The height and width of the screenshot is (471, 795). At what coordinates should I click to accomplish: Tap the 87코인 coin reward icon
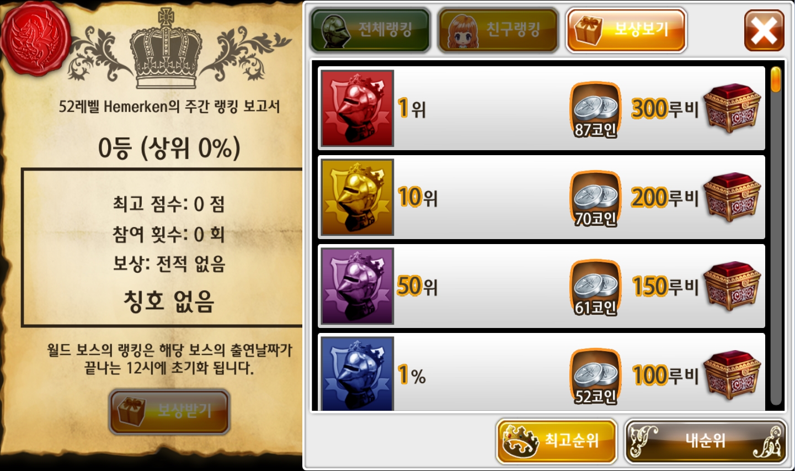click(x=595, y=110)
